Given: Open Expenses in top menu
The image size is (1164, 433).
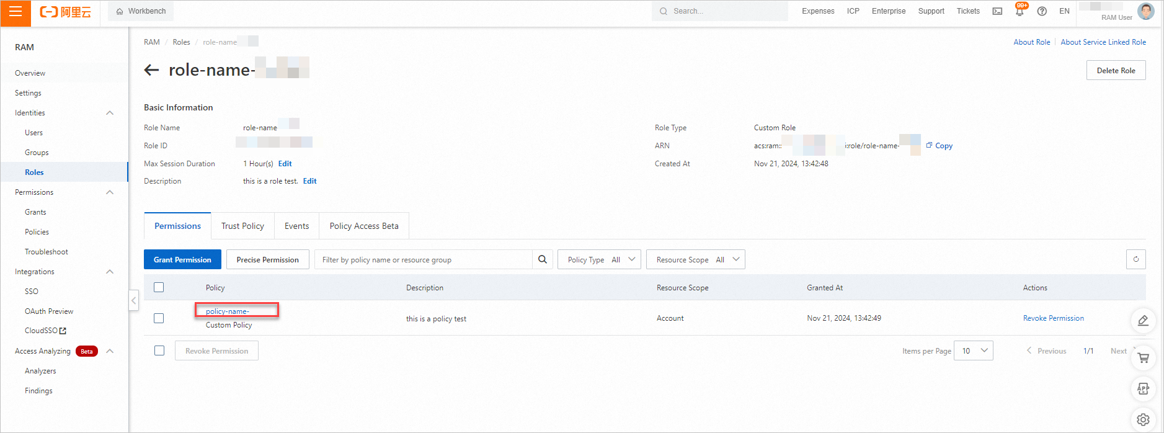Looking at the screenshot, I should click(x=818, y=11).
